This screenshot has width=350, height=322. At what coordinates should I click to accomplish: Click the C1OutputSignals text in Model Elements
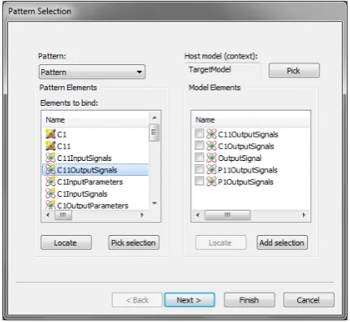(x=246, y=146)
